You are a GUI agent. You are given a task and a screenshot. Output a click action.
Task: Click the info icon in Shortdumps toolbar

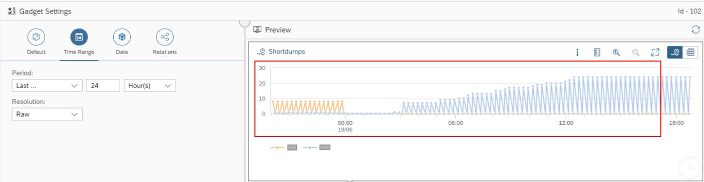coord(577,52)
